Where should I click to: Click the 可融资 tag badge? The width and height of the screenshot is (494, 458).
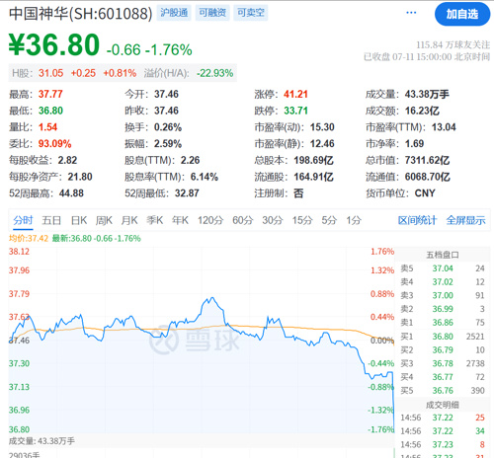(x=212, y=13)
